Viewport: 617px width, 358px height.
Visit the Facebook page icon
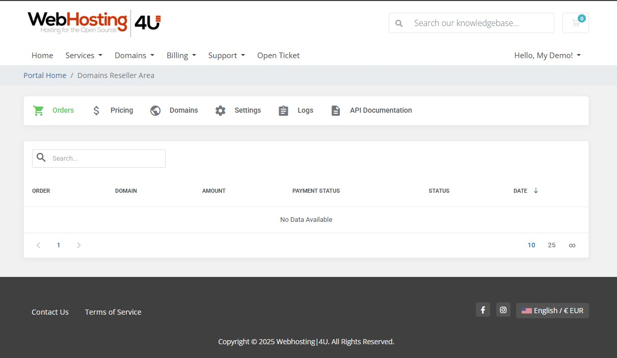click(483, 310)
